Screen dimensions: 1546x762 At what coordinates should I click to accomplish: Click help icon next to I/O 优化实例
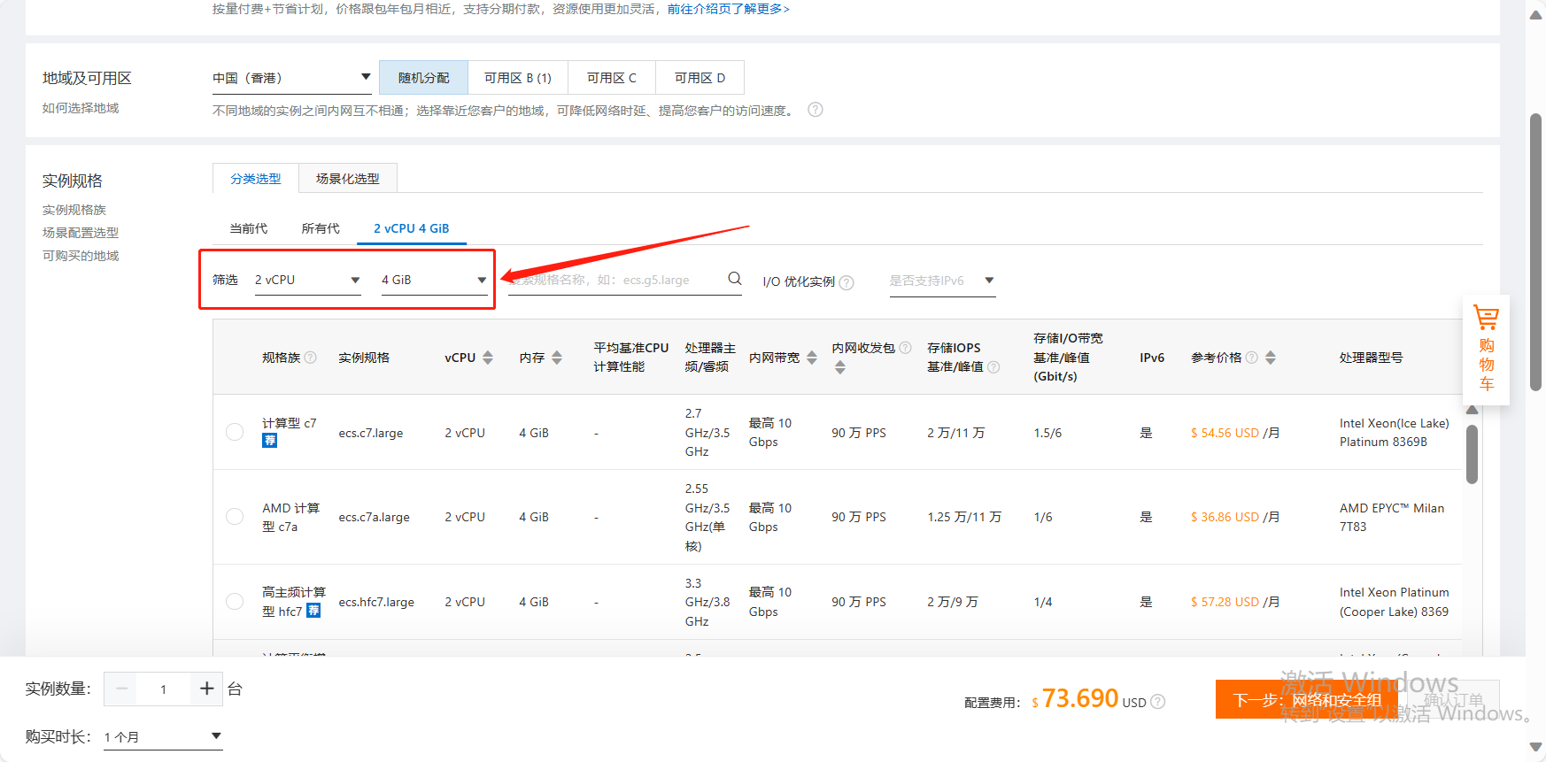(x=846, y=282)
